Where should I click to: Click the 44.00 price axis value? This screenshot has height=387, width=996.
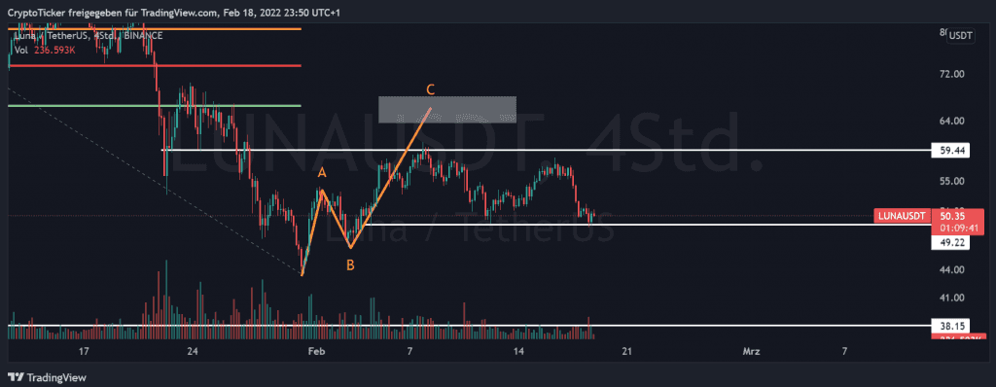point(952,270)
